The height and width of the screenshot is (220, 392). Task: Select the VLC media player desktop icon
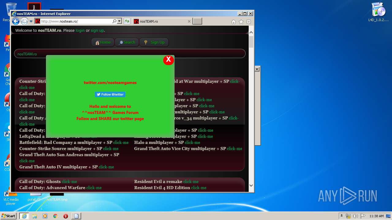pos(11,199)
